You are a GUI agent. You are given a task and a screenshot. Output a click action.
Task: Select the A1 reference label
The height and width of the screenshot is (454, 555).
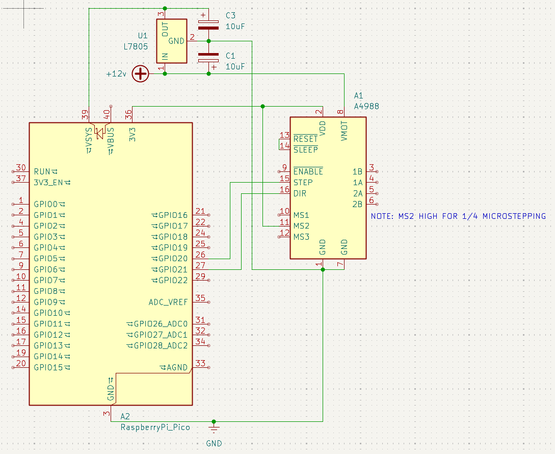click(359, 95)
